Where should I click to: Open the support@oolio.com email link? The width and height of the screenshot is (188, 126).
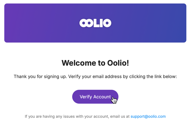148,116
